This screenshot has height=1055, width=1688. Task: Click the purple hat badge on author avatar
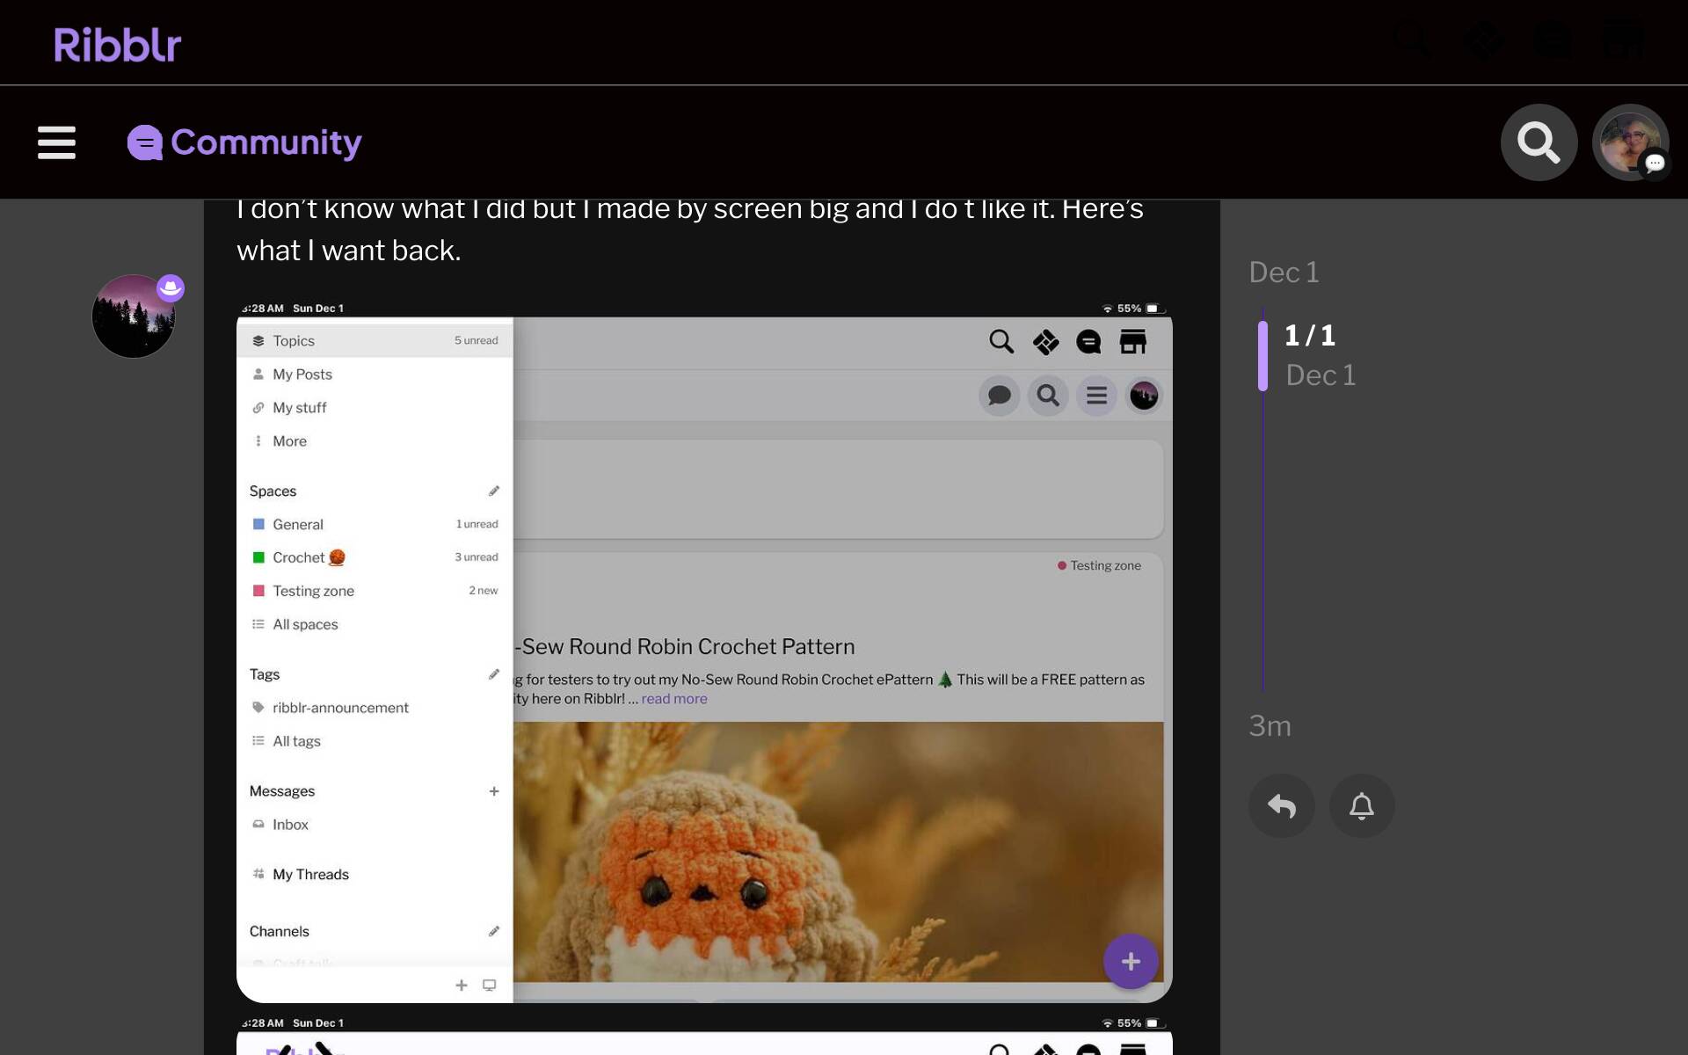[171, 287]
